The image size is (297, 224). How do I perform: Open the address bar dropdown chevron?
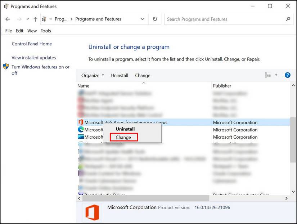[142, 19]
